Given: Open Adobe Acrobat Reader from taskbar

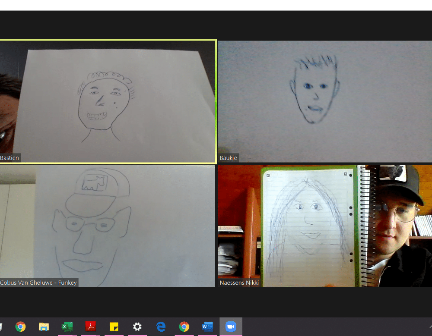Looking at the screenshot, I should (x=90, y=327).
